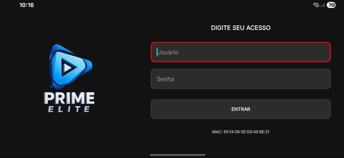344x158 pixels.
Task: Click the clock showing 10:16
Action: pos(26,5)
